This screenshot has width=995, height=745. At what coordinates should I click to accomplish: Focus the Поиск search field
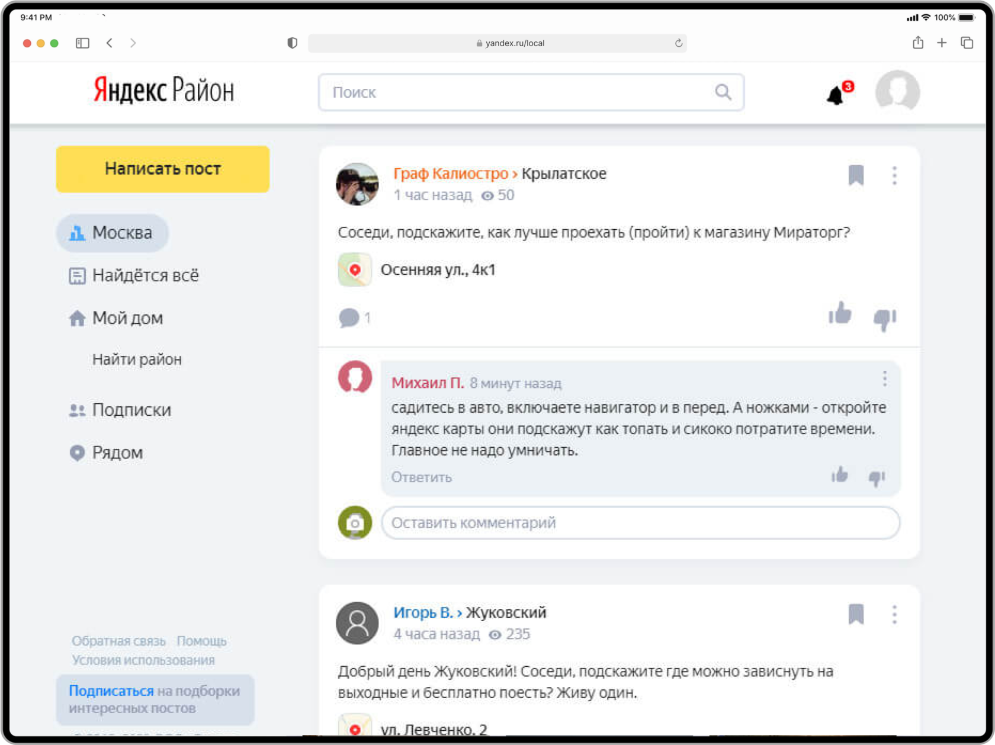point(531,92)
